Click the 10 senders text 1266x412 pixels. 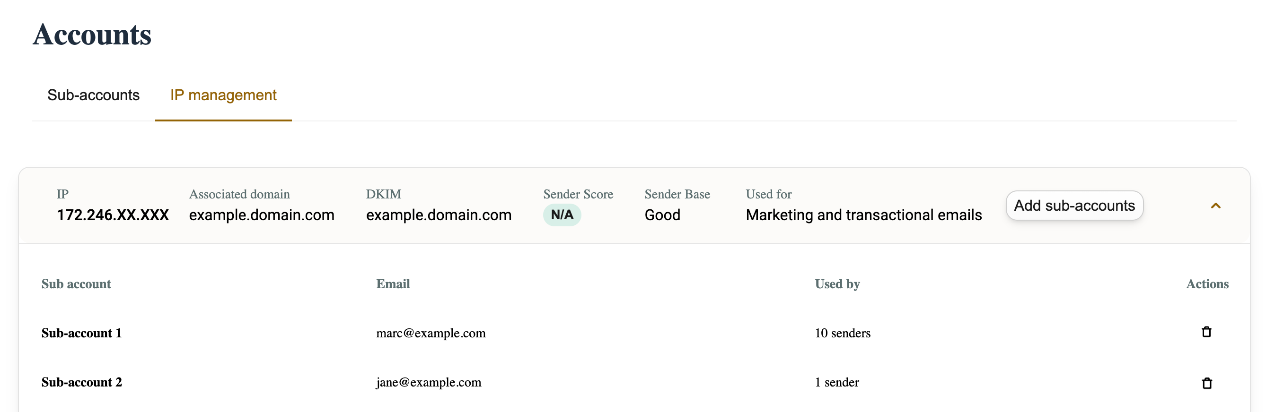click(843, 333)
